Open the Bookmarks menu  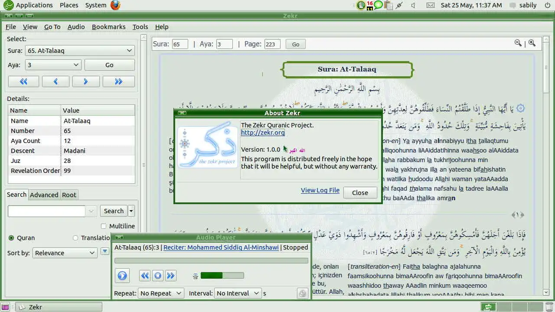108,27
